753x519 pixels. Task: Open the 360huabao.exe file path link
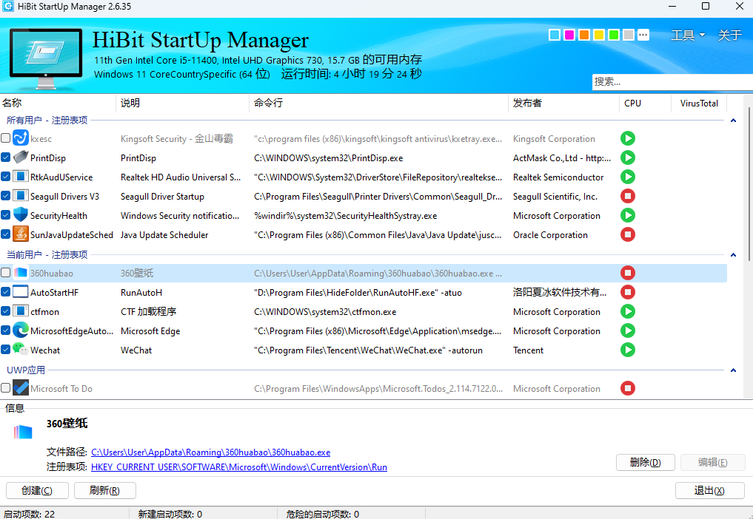pyautogui.click(x=211, y=452)
